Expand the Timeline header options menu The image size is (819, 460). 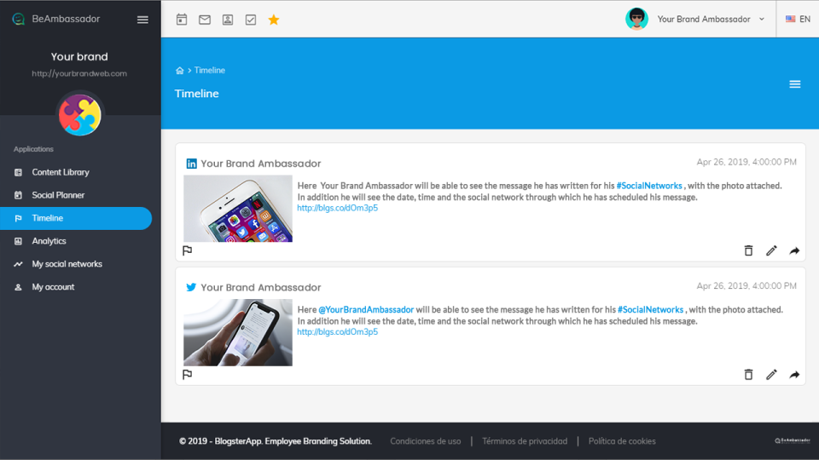[x=794, y=84]
